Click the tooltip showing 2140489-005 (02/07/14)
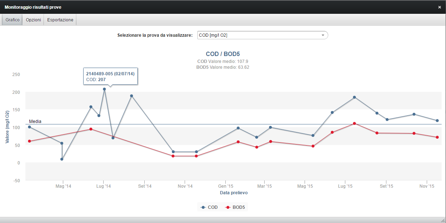 (x=111, y=76)
